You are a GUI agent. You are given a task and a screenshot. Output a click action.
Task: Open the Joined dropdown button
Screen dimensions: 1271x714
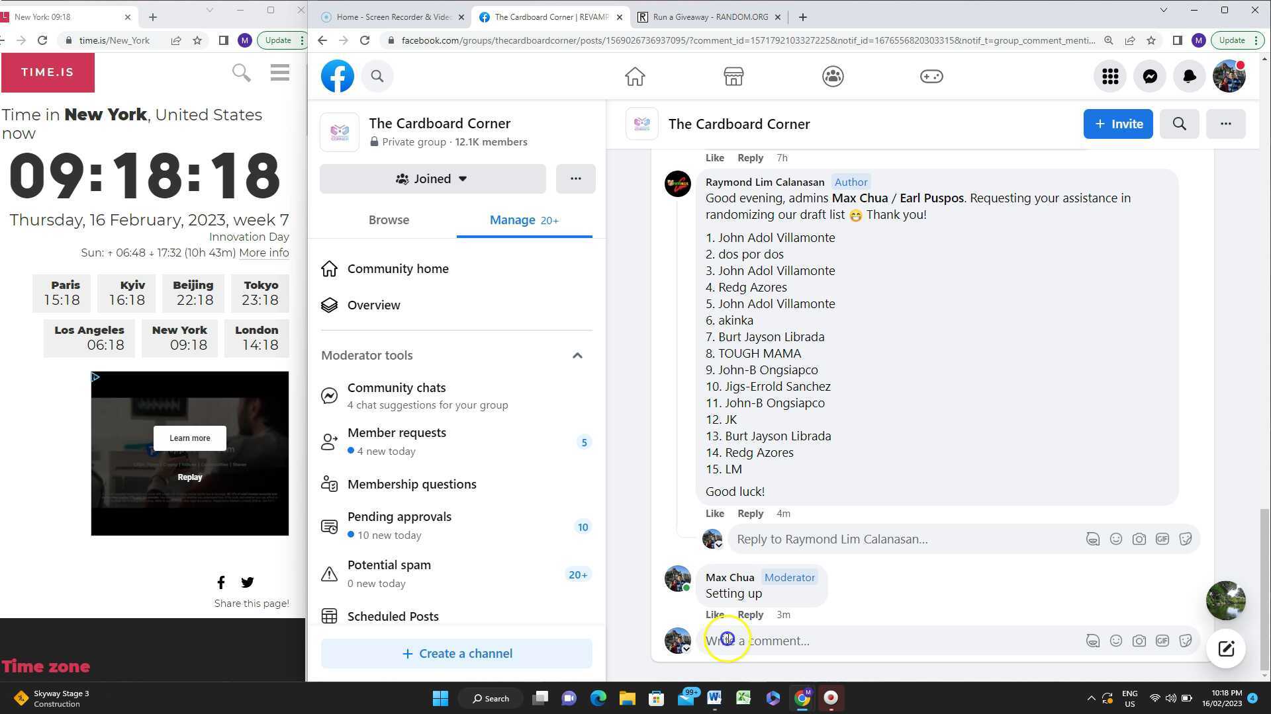pos(432,179)
